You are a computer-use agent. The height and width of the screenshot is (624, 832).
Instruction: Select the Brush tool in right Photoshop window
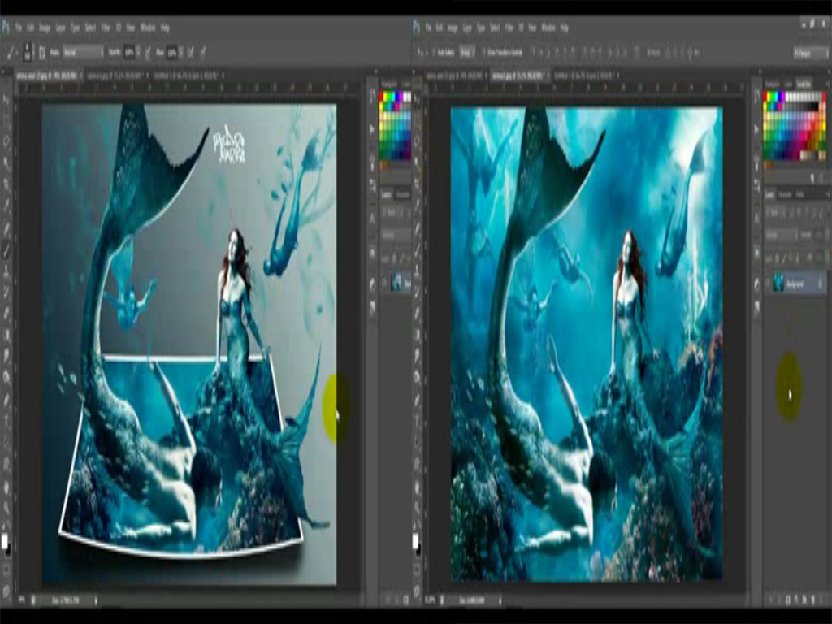(418, 251)
